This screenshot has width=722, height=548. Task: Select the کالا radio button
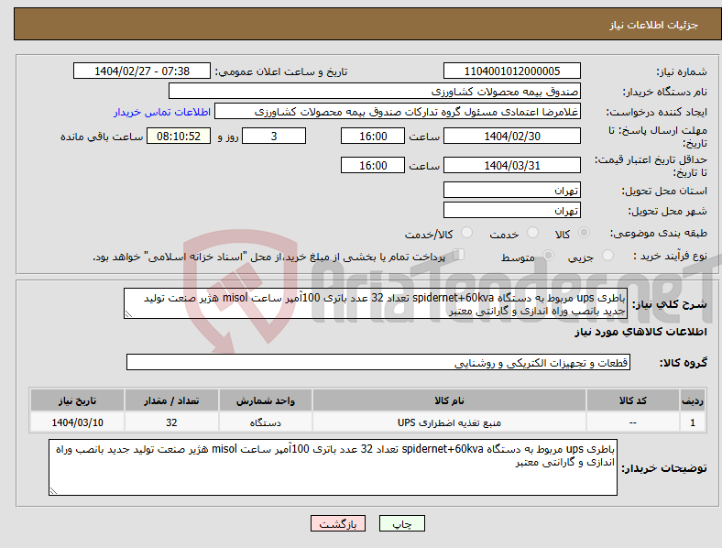[584, 233]
